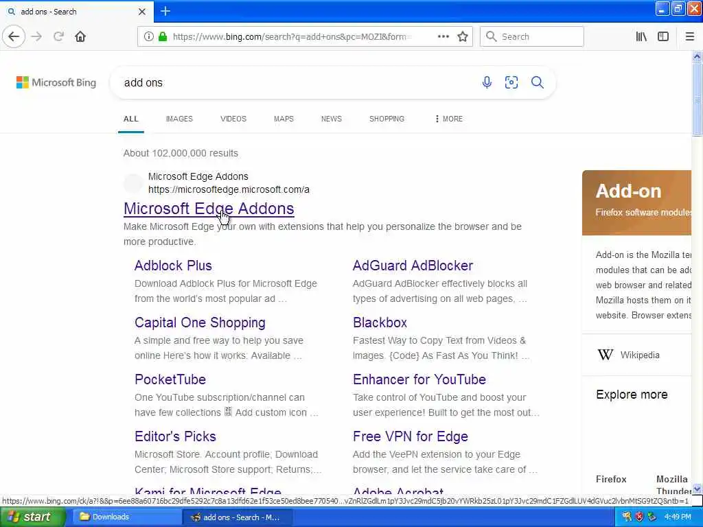Open the Adblock Plus link

(x=173, y=266)
